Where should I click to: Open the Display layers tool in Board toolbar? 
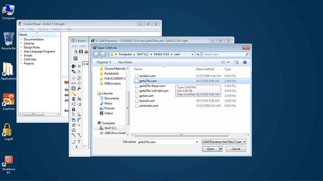tap(73, 72)
